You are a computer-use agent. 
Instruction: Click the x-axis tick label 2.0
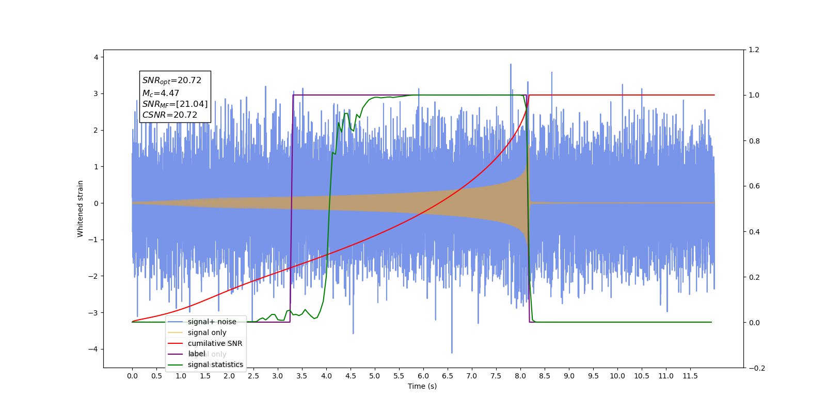[229, 376]
